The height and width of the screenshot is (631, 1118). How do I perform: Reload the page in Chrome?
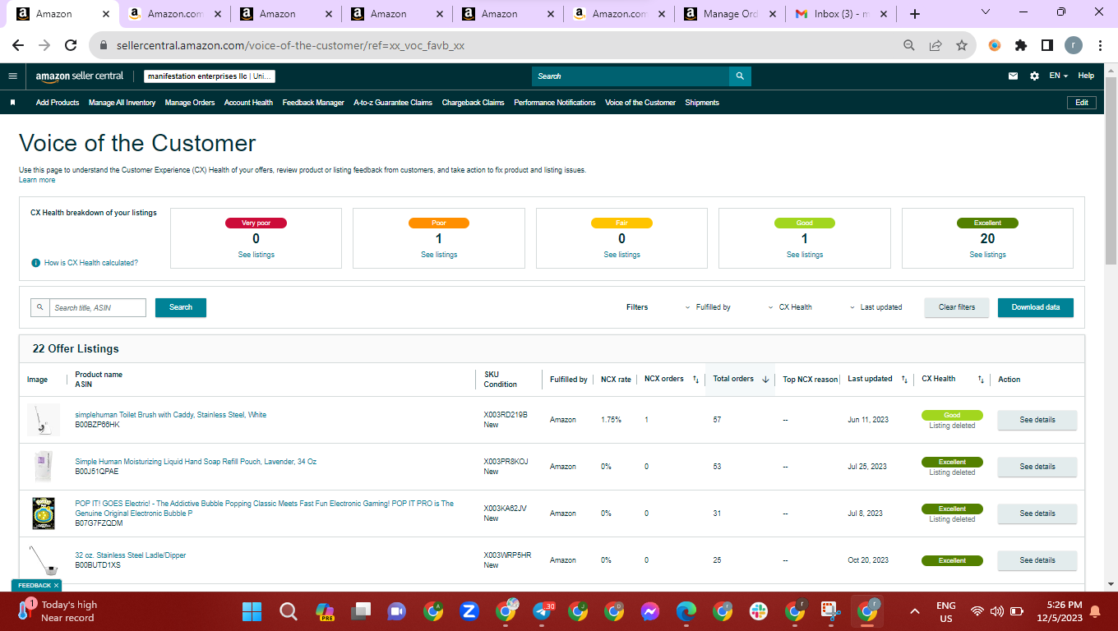[71, 46]
